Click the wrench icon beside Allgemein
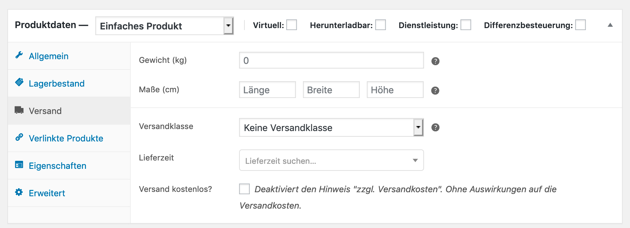Viewport: 630px width, 228px height. 19,55
